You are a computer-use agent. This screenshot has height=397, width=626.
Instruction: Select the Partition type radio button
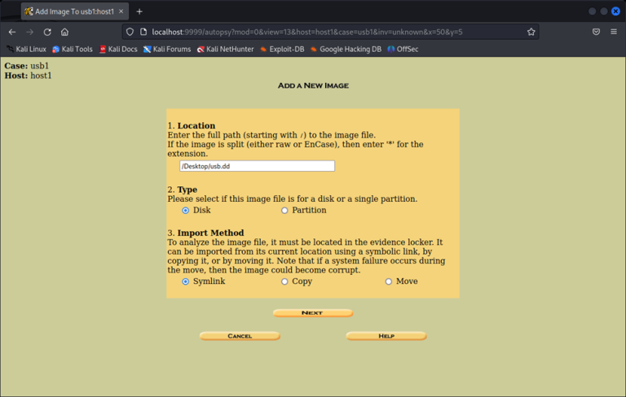284,211
